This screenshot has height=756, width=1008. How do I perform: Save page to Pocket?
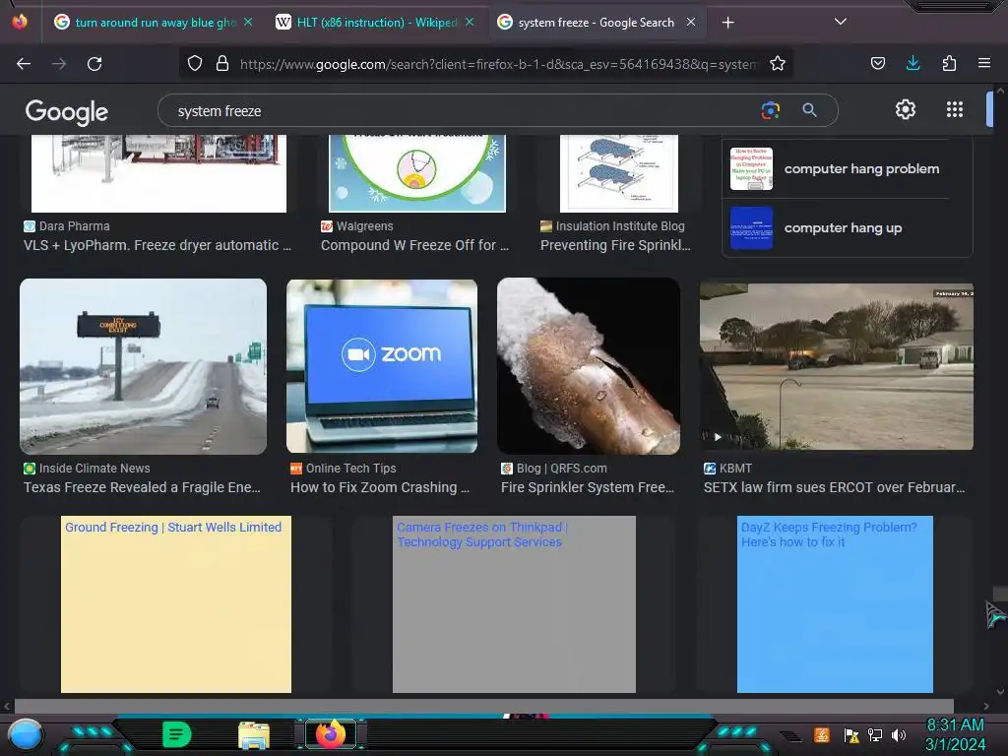pos(877,63)
